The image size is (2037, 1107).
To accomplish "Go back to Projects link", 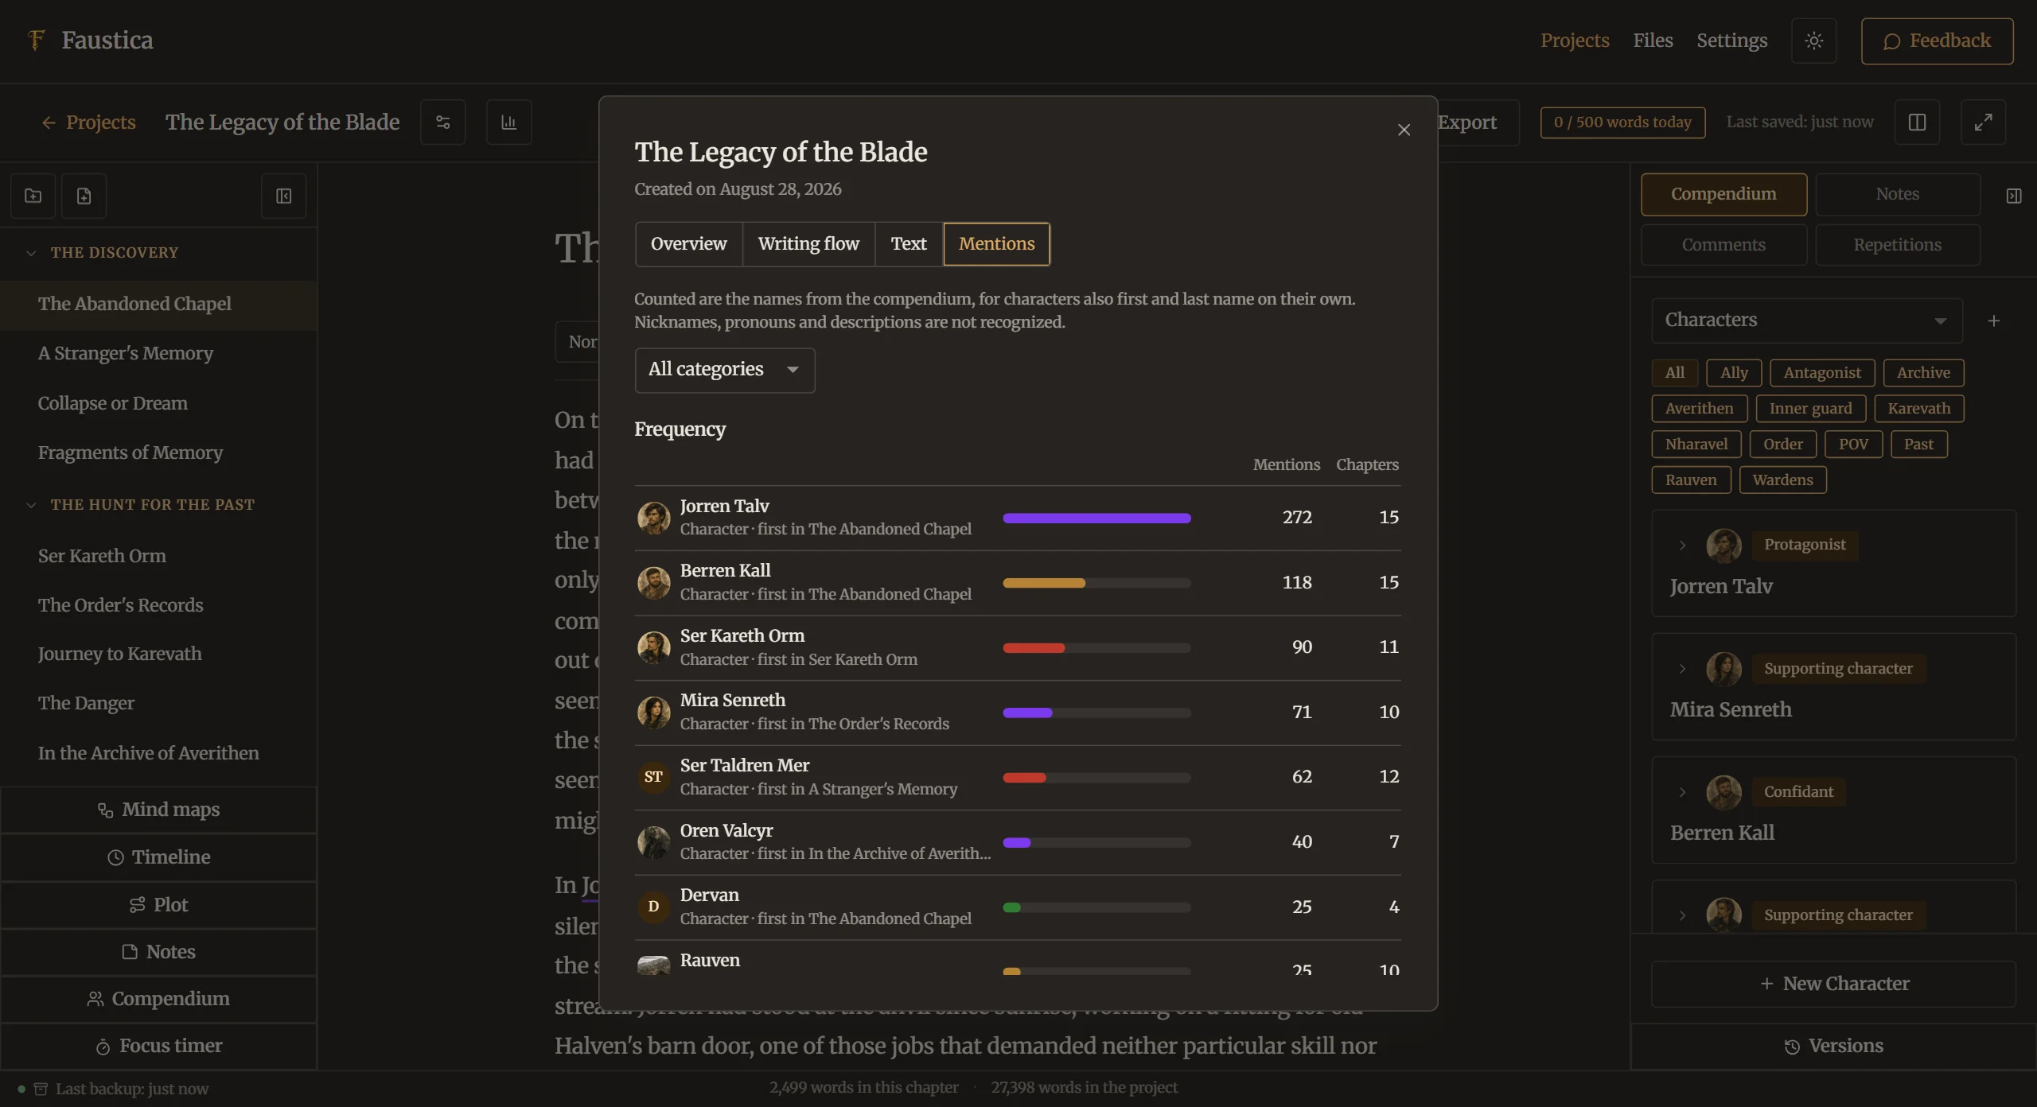I will coord(88,122).
